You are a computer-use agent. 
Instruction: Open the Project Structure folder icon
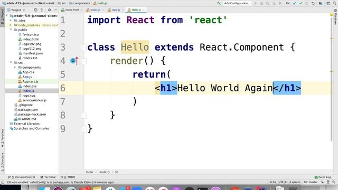[x=321, y=3]
